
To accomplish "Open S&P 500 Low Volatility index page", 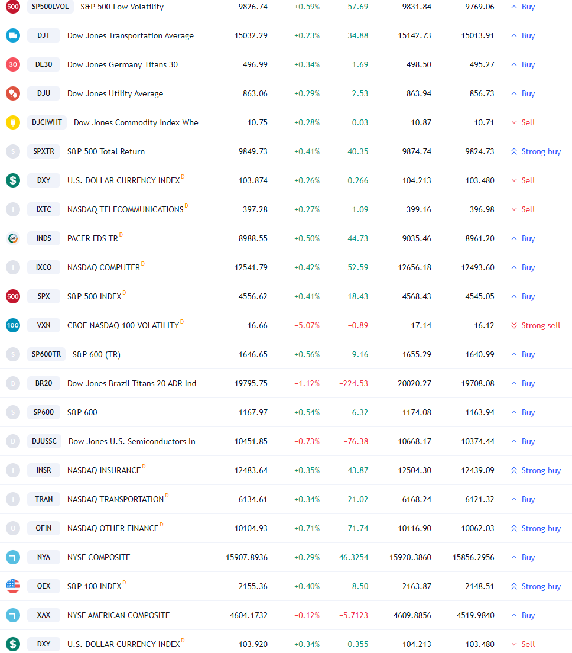I will click(122, 7).
